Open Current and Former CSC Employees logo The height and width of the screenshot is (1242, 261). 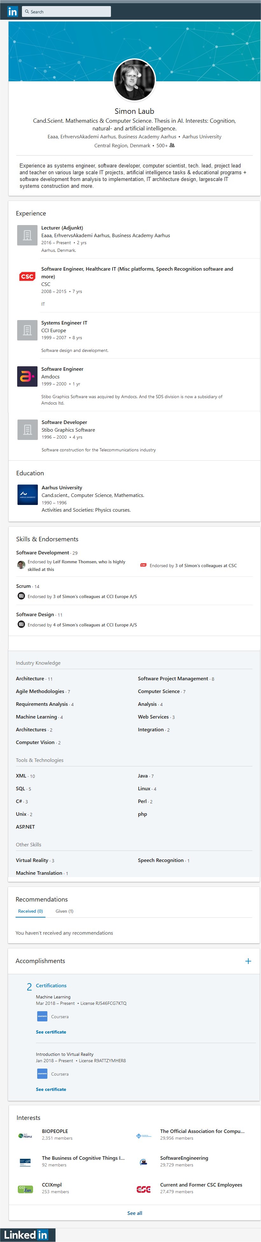point(144,1189)
